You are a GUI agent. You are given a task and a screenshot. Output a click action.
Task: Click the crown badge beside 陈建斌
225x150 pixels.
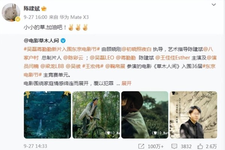click(x=44, y=9)
